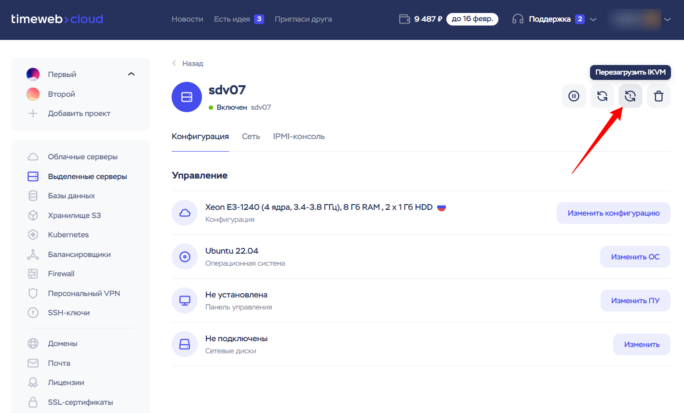Open the Пригласи друга link

[303, 19]
